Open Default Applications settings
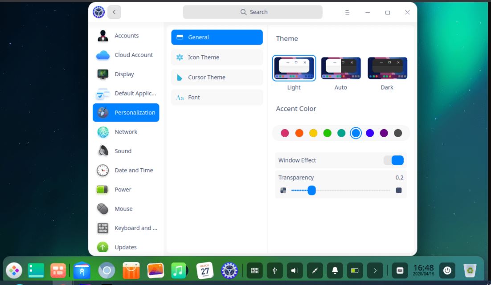 click(126, 94)
